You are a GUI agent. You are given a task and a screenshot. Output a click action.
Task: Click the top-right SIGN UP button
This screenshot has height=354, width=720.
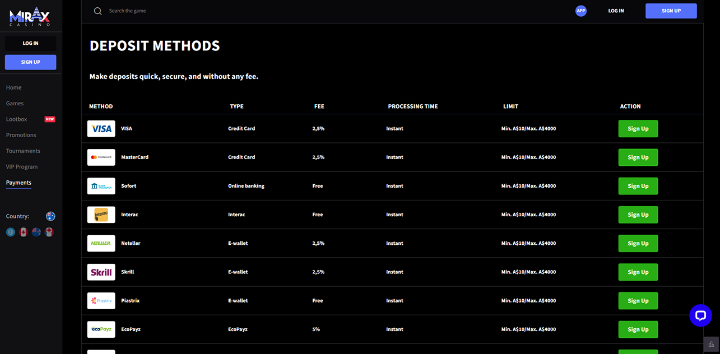point(671,11)
